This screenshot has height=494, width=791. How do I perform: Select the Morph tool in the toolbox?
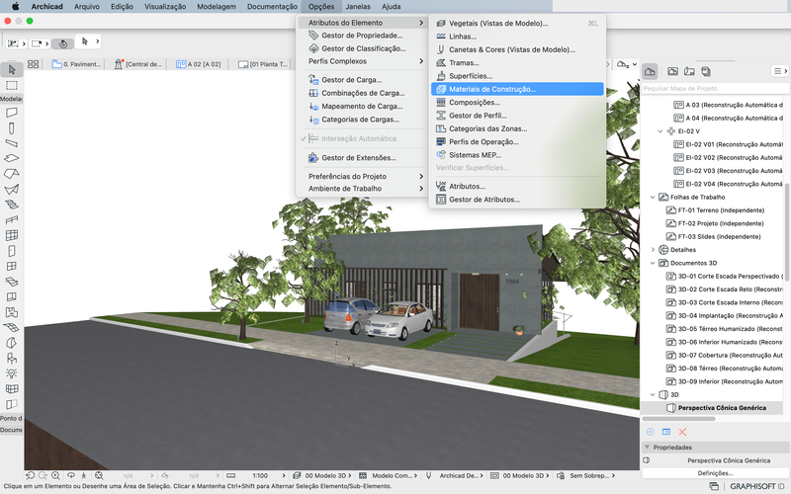tap(12, 343)
